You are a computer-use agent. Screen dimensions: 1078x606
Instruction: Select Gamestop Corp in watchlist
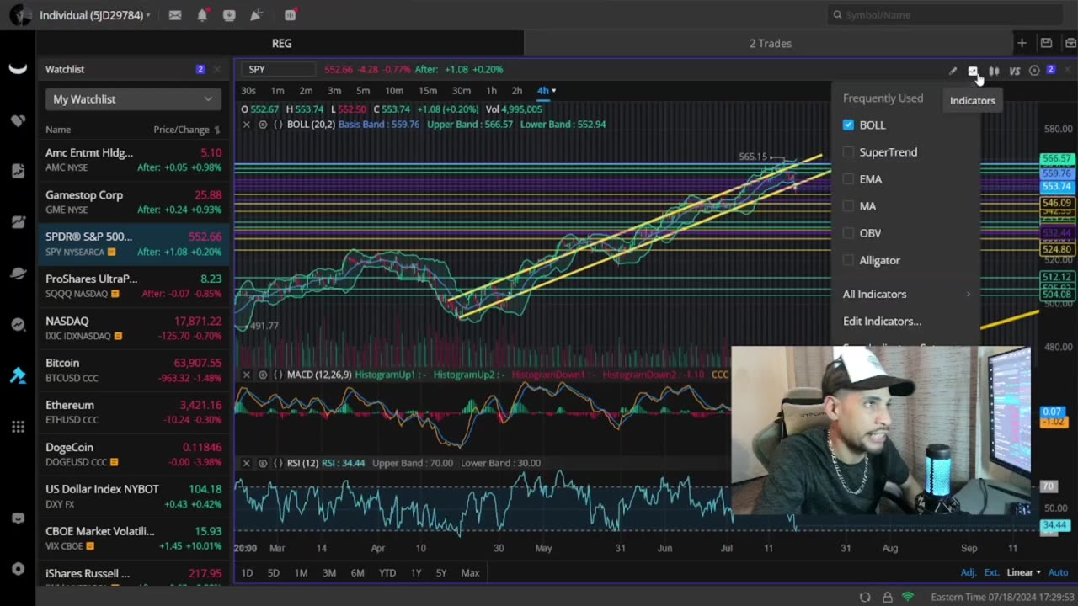click(x=133, y=202)
